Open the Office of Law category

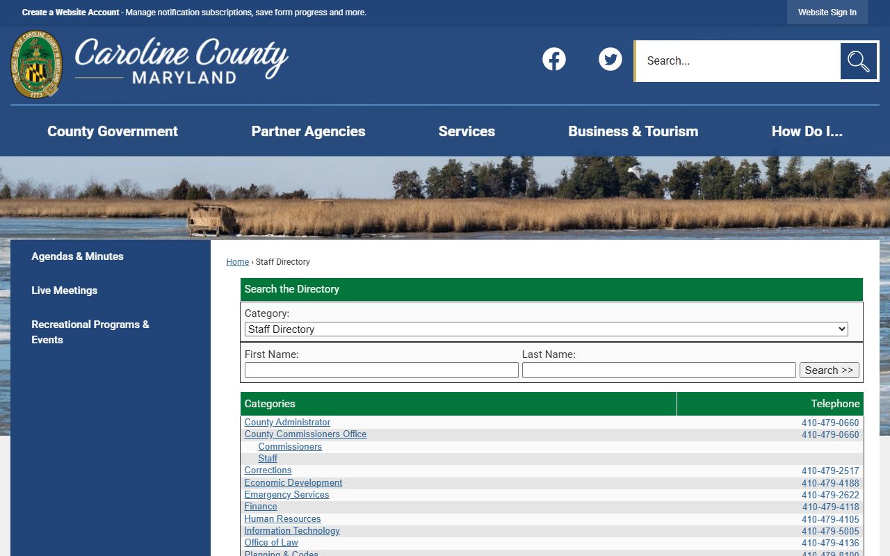click(x=271, y=543)
